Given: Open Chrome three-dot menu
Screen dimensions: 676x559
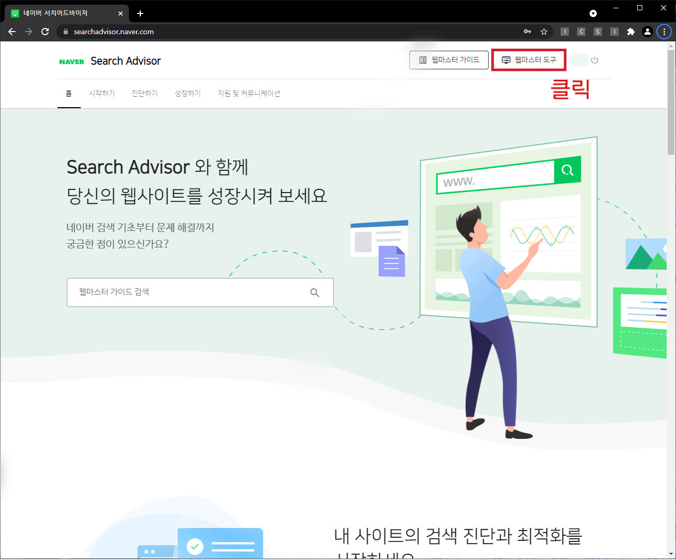Looking at the screenshot, I should (664, 32).
